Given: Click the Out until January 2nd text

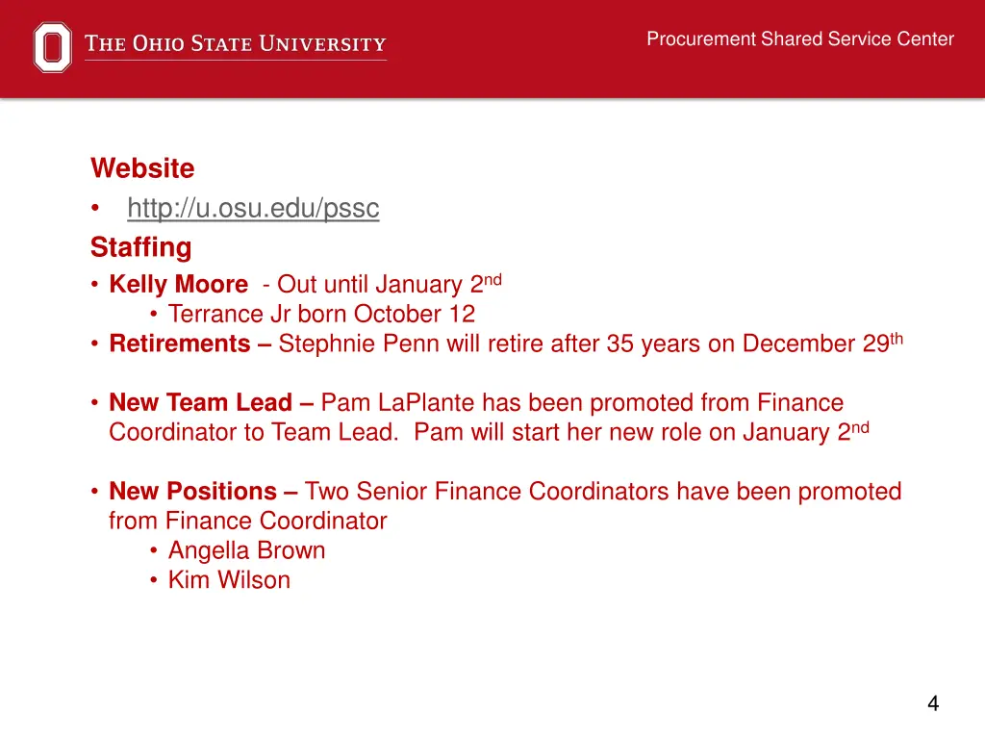Looking at the screenshot, I should tap(382, 284).
